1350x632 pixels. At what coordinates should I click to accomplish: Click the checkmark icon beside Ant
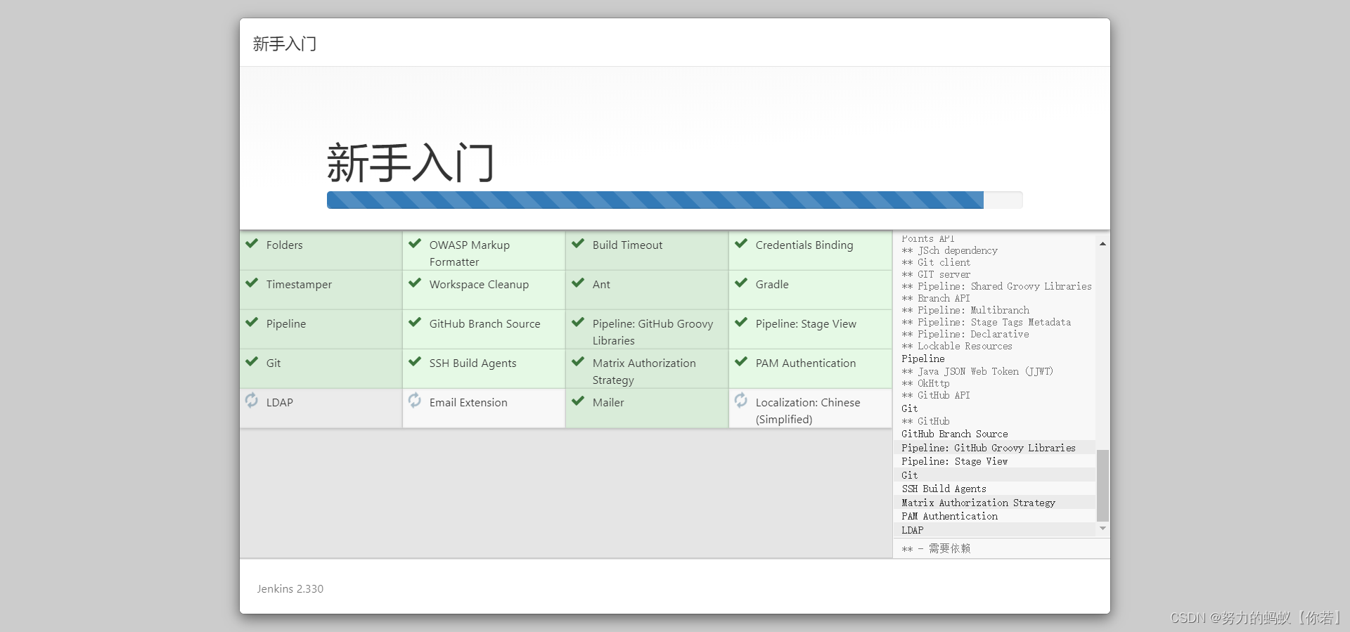click(578, 283)
